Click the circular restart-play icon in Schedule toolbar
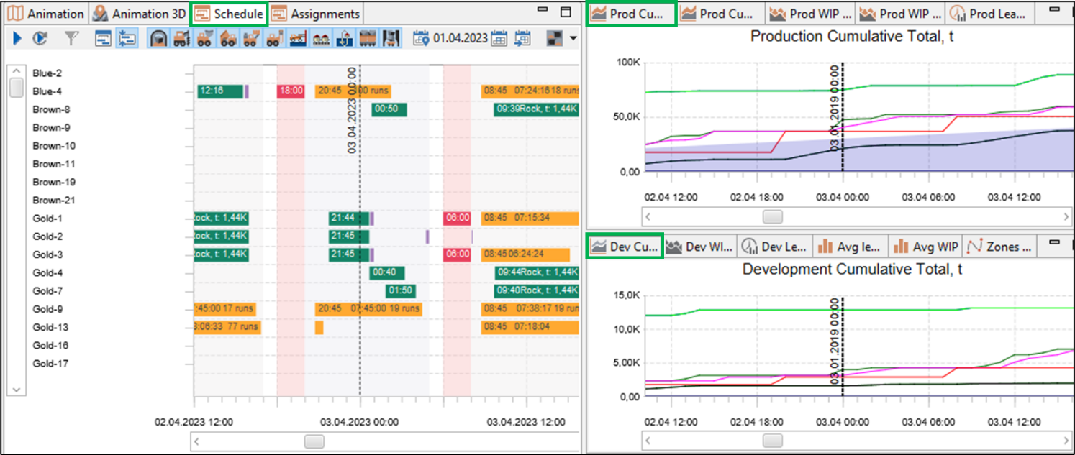This screenshot has width=1075, height=455. coord(40,38)
